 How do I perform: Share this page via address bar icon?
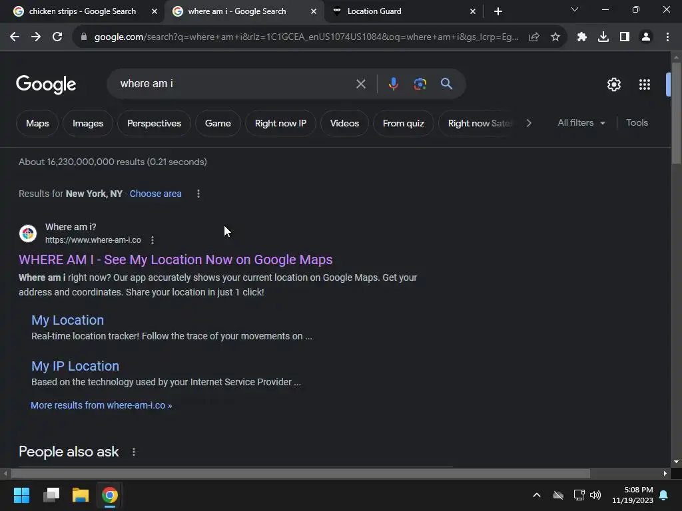pos(534,37)
